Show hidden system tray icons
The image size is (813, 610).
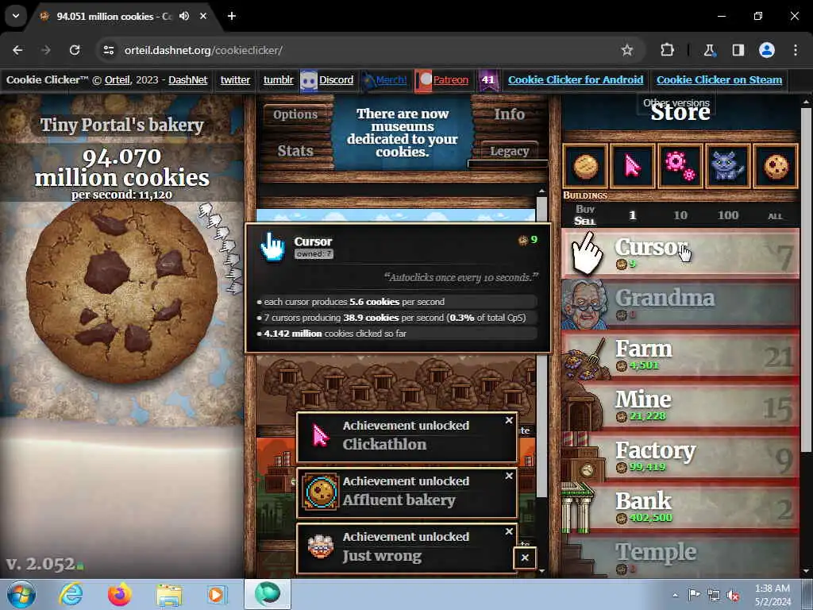tap(675, 595)
